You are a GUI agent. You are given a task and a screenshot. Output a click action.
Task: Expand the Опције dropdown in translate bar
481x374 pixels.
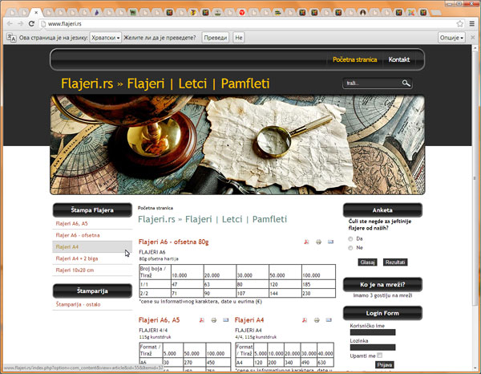[x=453, y=38]
